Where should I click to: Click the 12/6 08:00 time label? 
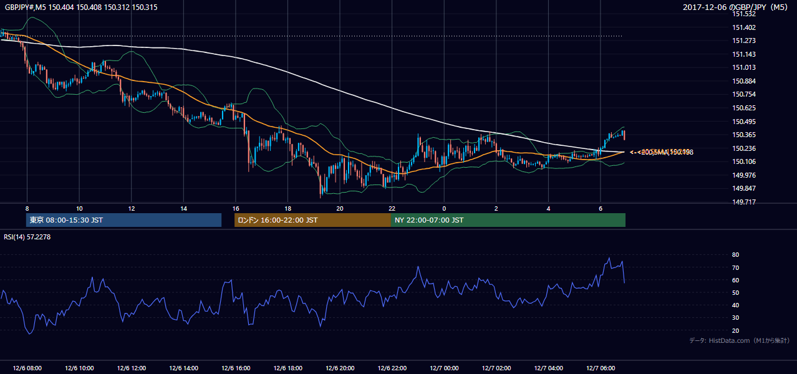pos(27,368)
